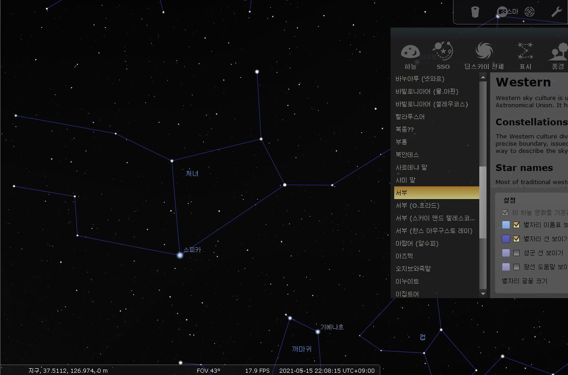Select 아즈텍 sky culture
Image resolution: width=568 pixels, height=375 pixels.
point(436,256)
